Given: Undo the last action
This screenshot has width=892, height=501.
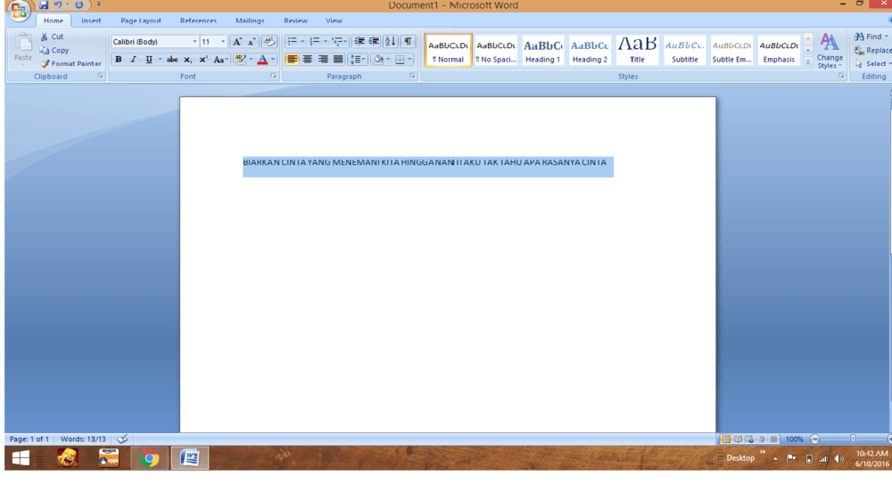Looking at the screenshot, I should [x=57, y=5].
